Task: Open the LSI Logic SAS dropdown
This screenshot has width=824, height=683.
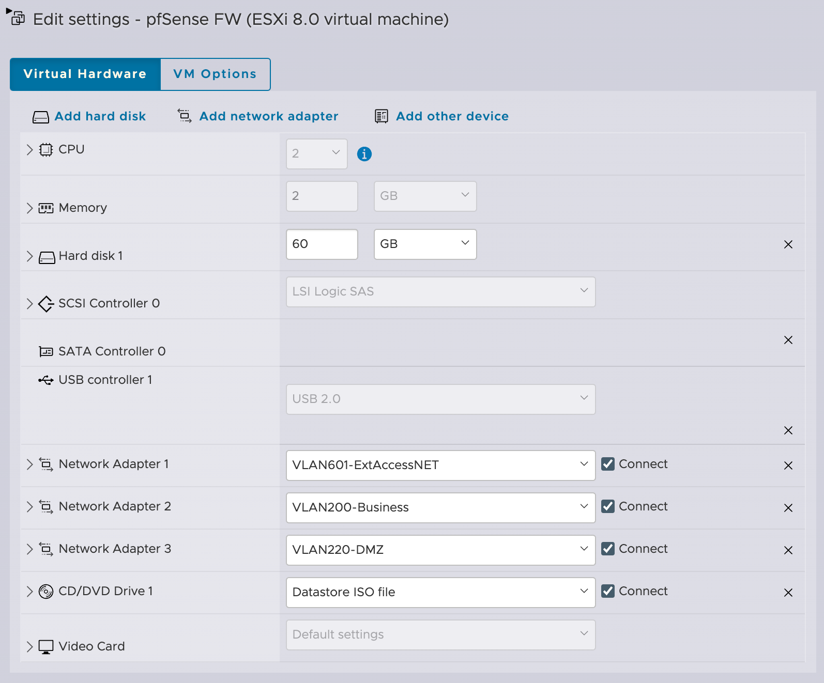Action: (441, 292)
